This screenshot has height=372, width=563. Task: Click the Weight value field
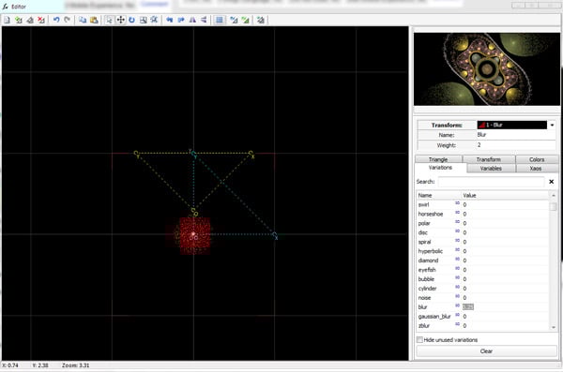tap(515, 145)
